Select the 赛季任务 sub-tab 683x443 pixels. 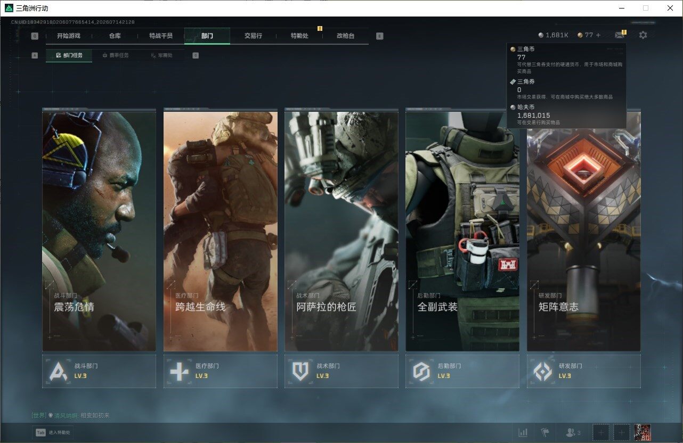coord(115,55)
